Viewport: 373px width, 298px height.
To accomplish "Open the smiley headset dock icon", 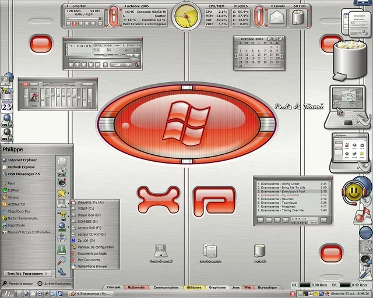I will pyautogui.click(x=353, y=190).
